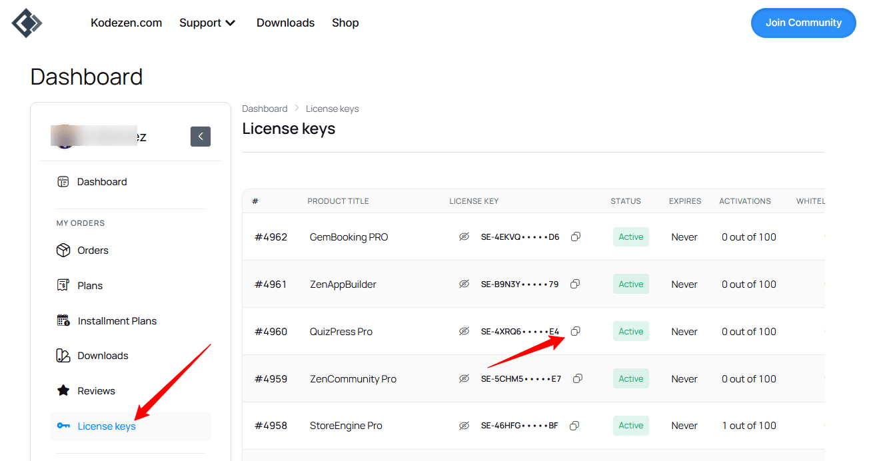Click the GemBooking PRO product title
The height and width of the screenshot is (461, 873).
349,236
